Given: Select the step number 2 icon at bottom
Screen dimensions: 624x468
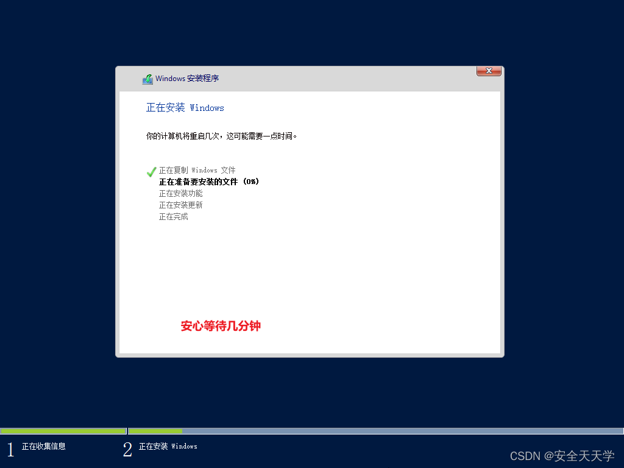Looking at the screenshot, I should point(127,449).
